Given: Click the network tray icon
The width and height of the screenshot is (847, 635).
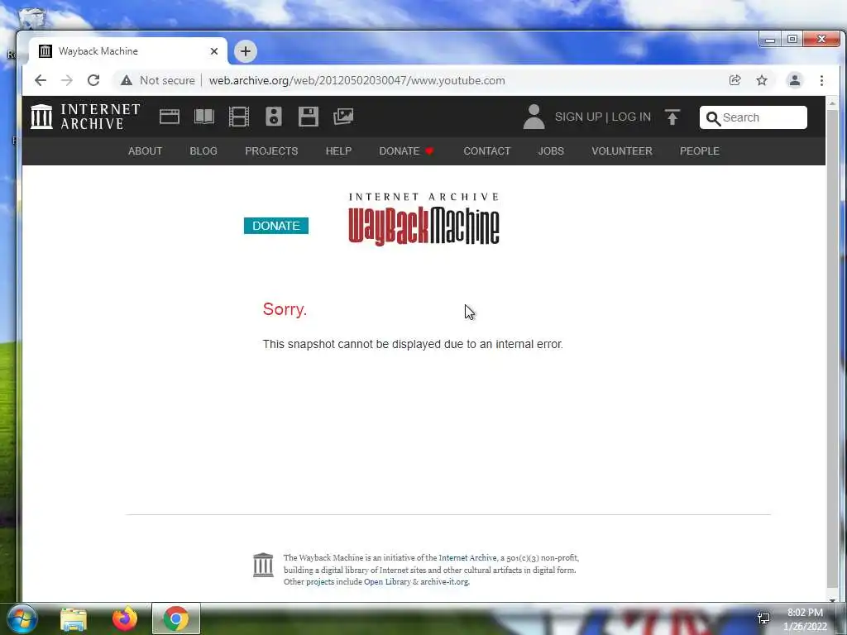Looking at the screenshot, I should tap(763, 618).
